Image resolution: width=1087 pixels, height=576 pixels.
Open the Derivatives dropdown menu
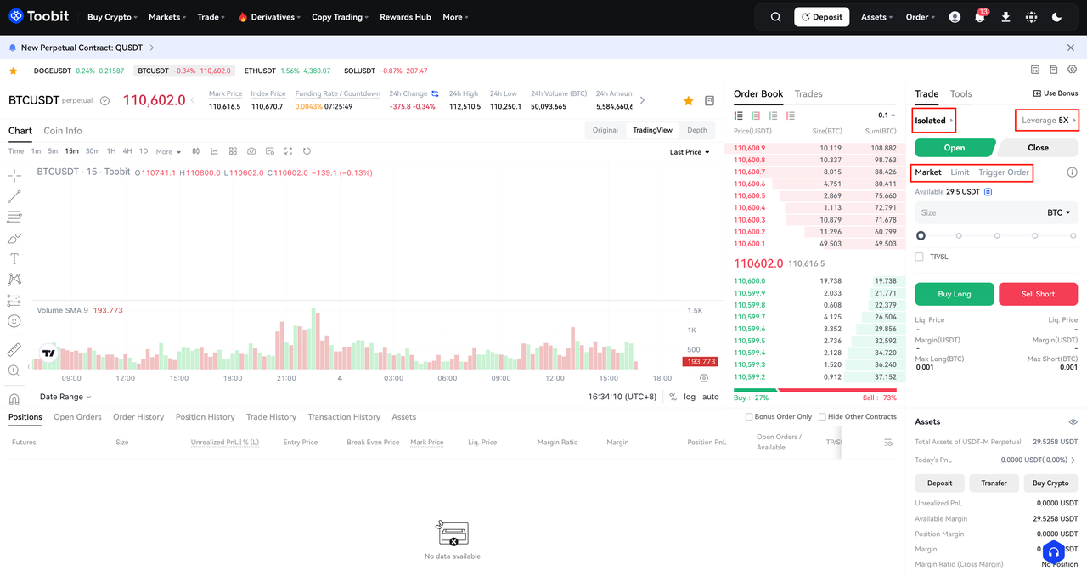pyautogui.click(x=270, y=17)
